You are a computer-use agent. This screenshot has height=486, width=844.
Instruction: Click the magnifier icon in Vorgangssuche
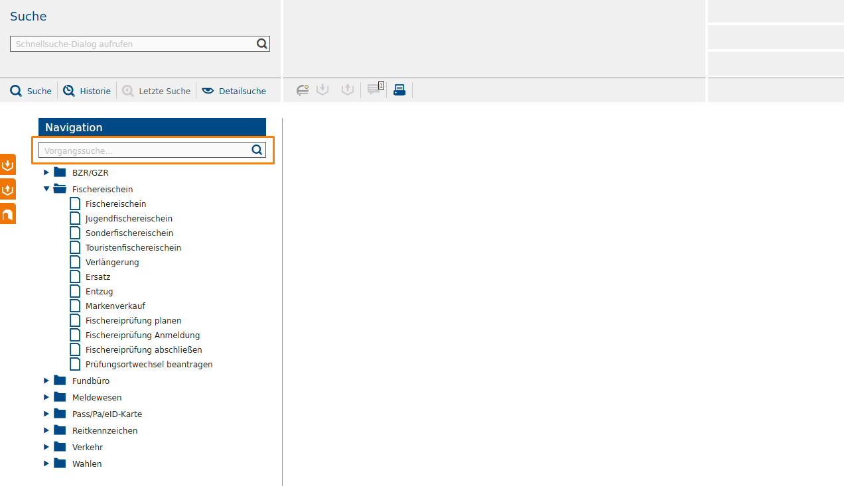257,150
